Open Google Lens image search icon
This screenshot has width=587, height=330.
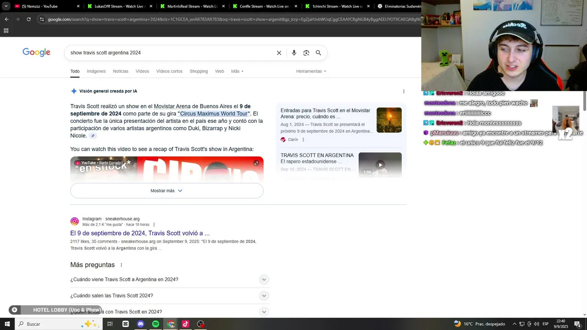pyautogui.click(x=306, y=53)
